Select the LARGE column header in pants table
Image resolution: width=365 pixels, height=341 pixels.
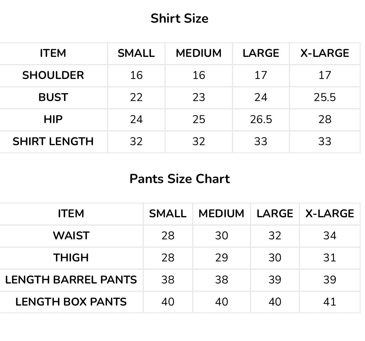(x=275, y=214)
